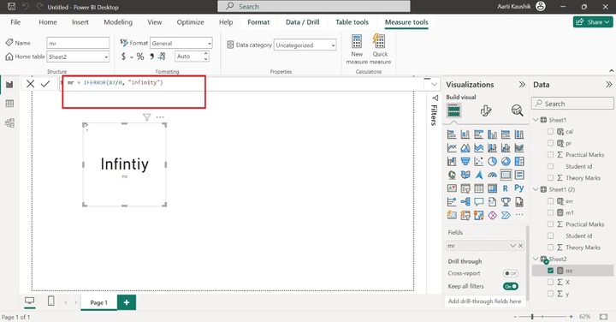Image resolution: width=616 pixels, height=322 pixels.
Task: Click the Share button
Action: 593,22
